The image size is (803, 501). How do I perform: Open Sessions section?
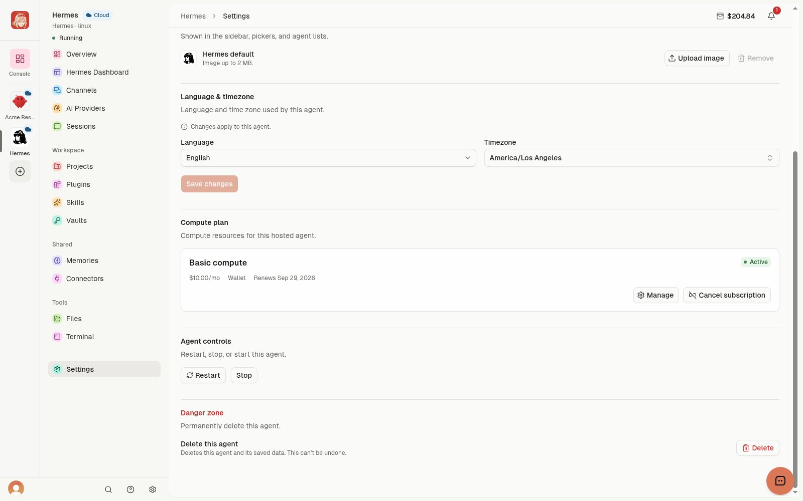pyautogui.click(x=104, y=126)
